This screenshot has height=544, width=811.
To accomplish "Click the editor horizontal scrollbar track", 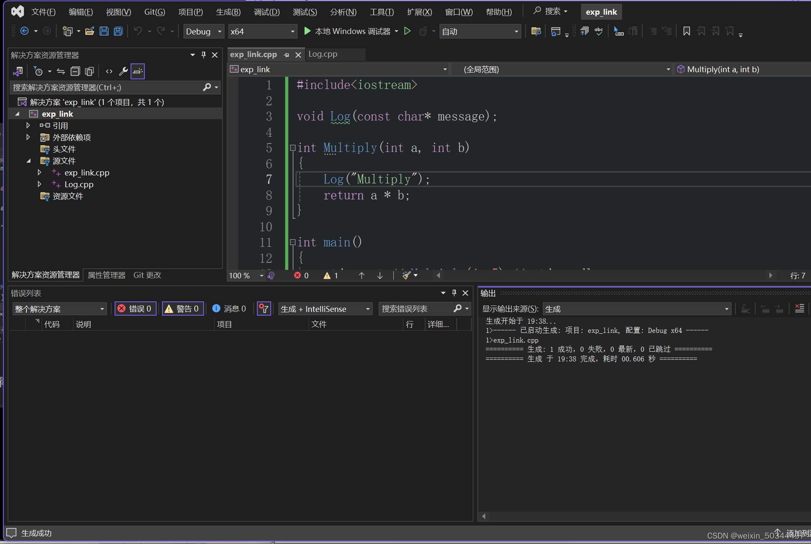I will point(604,275).
